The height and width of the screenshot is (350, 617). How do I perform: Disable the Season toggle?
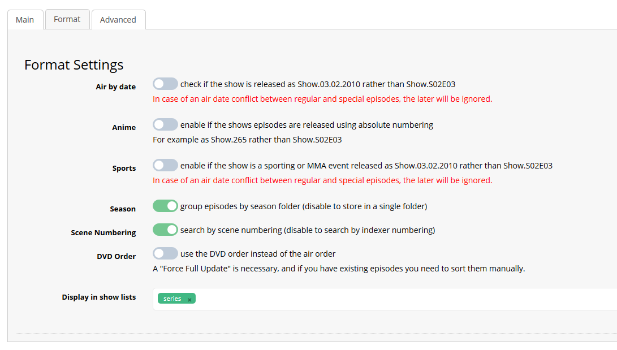coord(165,205)
